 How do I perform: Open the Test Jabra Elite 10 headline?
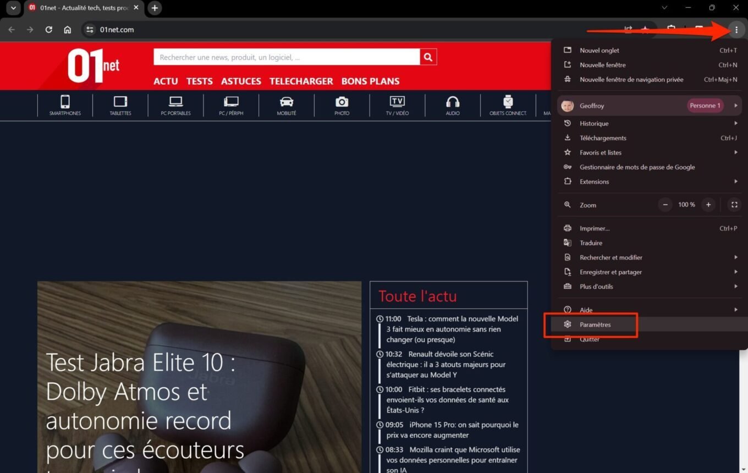(x=145, y=406)
